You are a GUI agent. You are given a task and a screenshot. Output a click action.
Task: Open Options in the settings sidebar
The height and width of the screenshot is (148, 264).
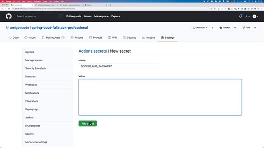tap(48, 52)
